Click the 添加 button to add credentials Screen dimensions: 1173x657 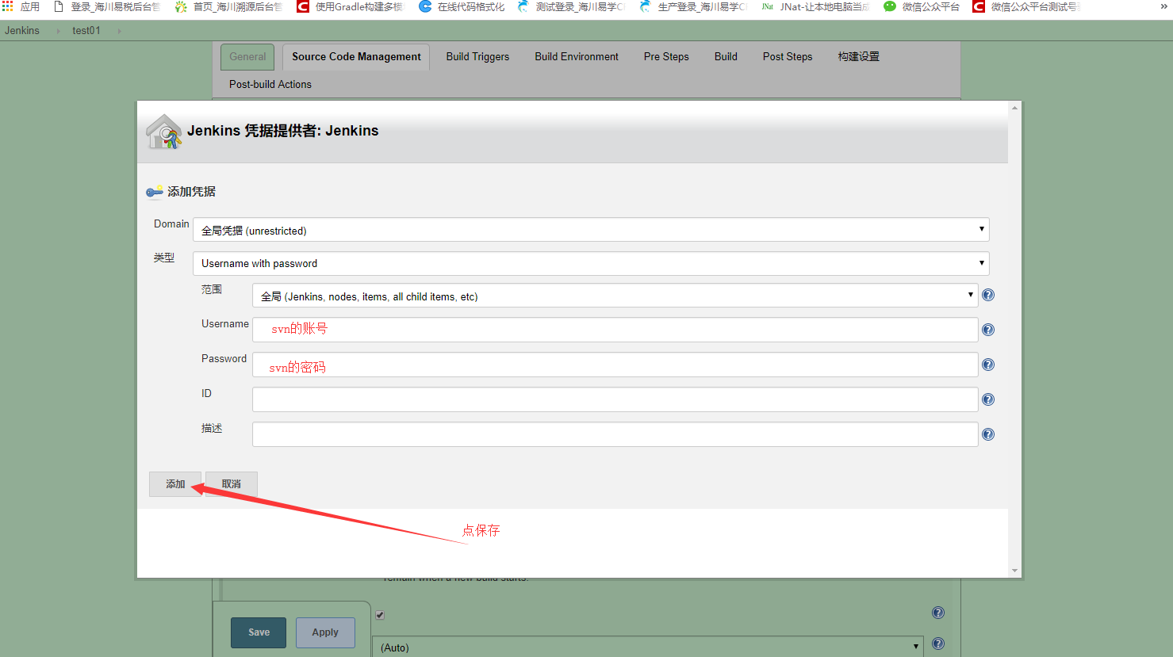[x=175, y=484]
